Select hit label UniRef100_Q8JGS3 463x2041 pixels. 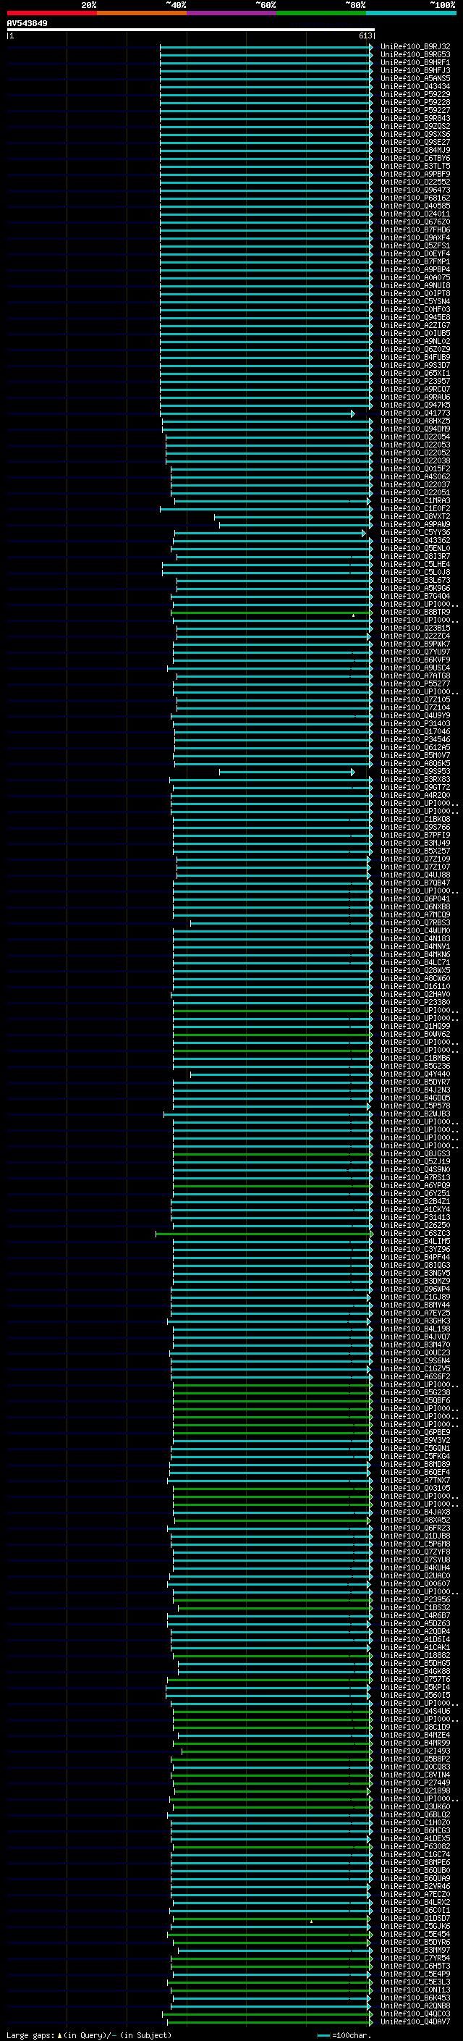(415, 1153)
